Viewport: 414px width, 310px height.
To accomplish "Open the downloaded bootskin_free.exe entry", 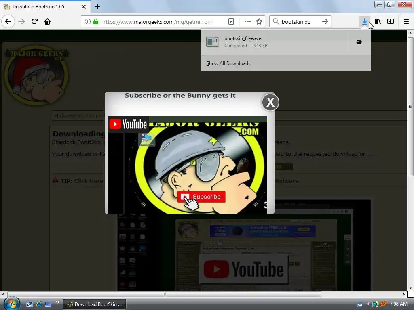I will [x=274, y=42].
